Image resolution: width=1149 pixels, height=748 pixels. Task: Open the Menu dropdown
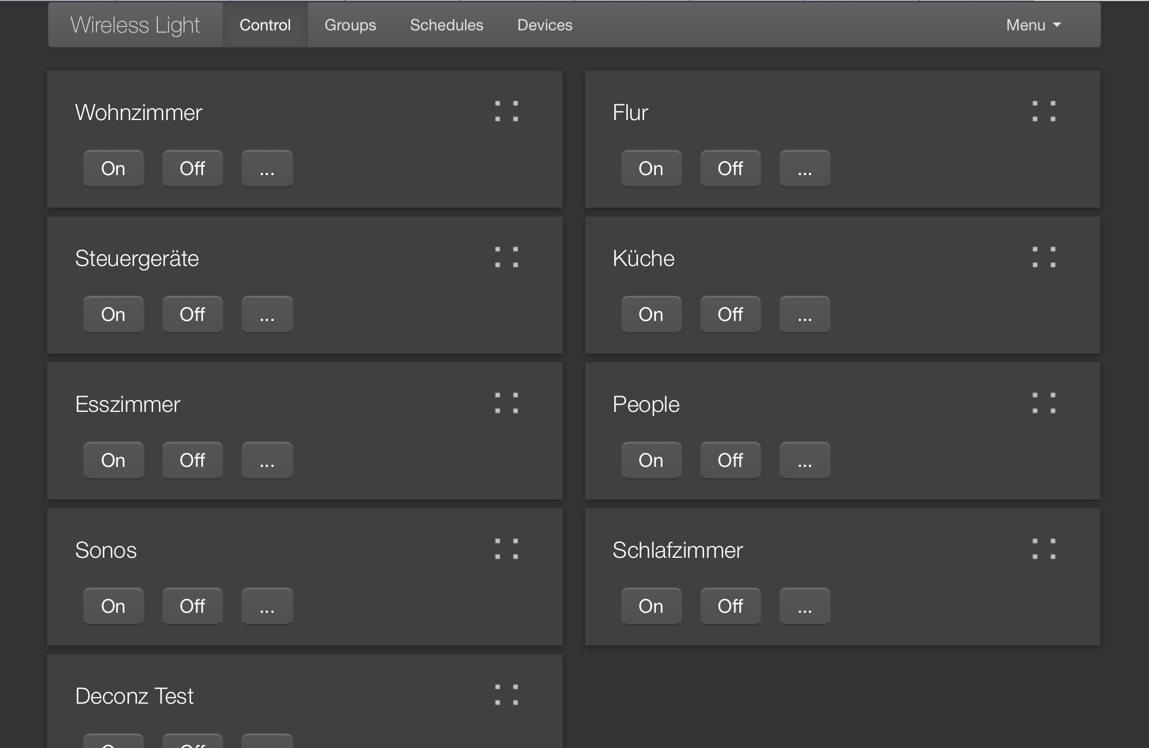(x=1033, y=25)
